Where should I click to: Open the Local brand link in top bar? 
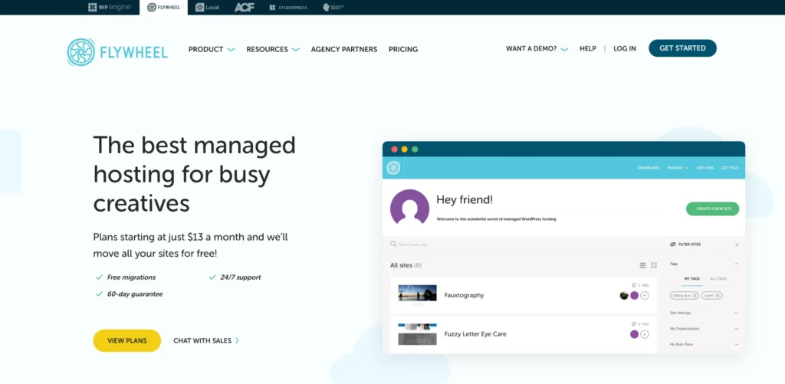(x=207, y=7)
